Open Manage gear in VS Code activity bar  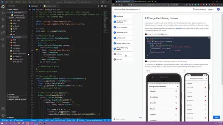tap(3, 115)
